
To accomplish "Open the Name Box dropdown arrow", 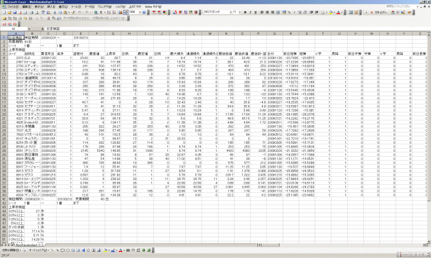I will [29, 29].
